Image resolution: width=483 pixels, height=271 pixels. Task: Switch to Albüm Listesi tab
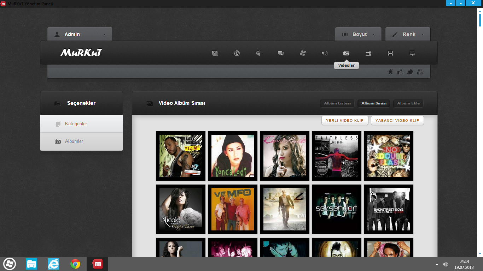[337, 103]
